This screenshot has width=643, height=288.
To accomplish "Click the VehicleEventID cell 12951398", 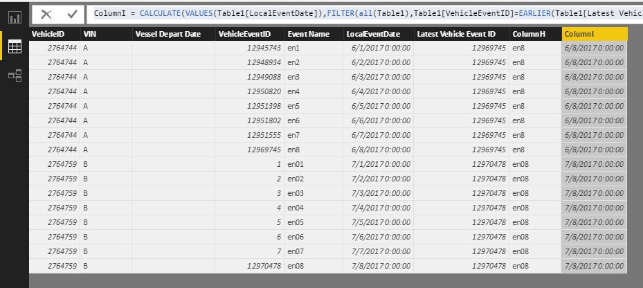I will pos(250,106).
